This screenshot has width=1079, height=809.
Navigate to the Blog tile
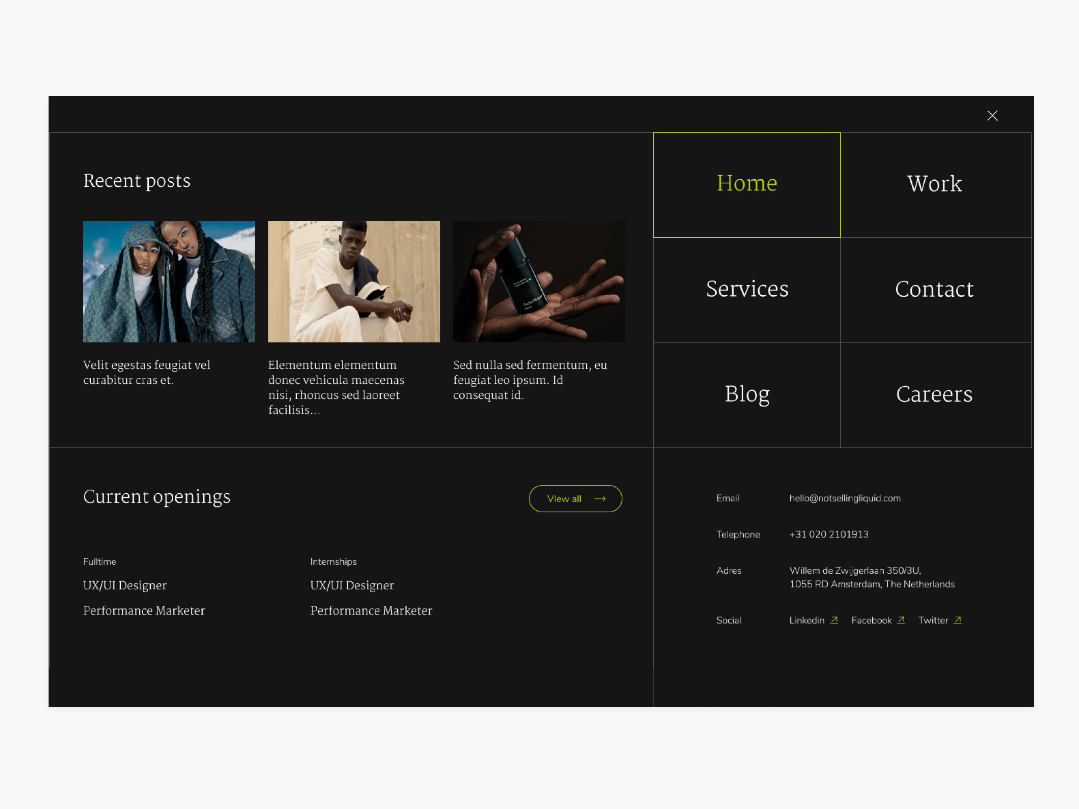(746, 394)
